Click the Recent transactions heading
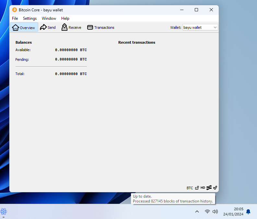Viewport: 257px width, 219px height. [137, 42]
